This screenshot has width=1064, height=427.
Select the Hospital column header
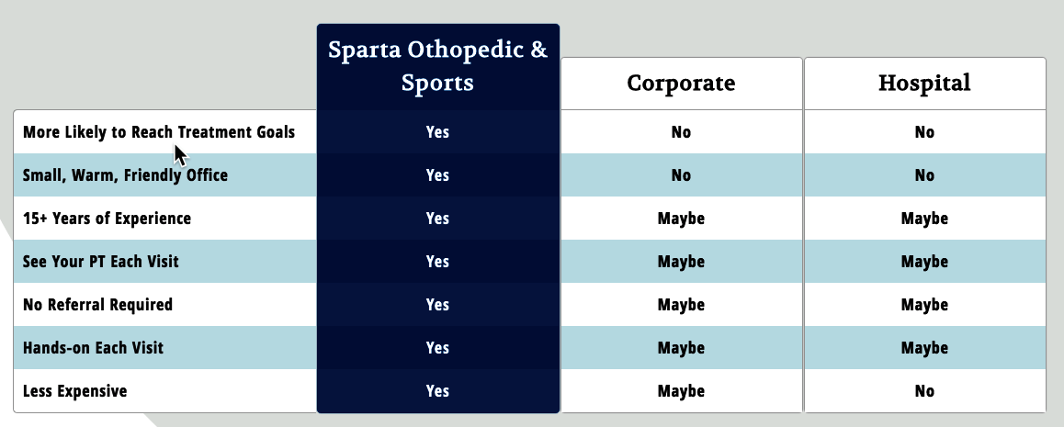pyautogui.click(x=924, y=83)
